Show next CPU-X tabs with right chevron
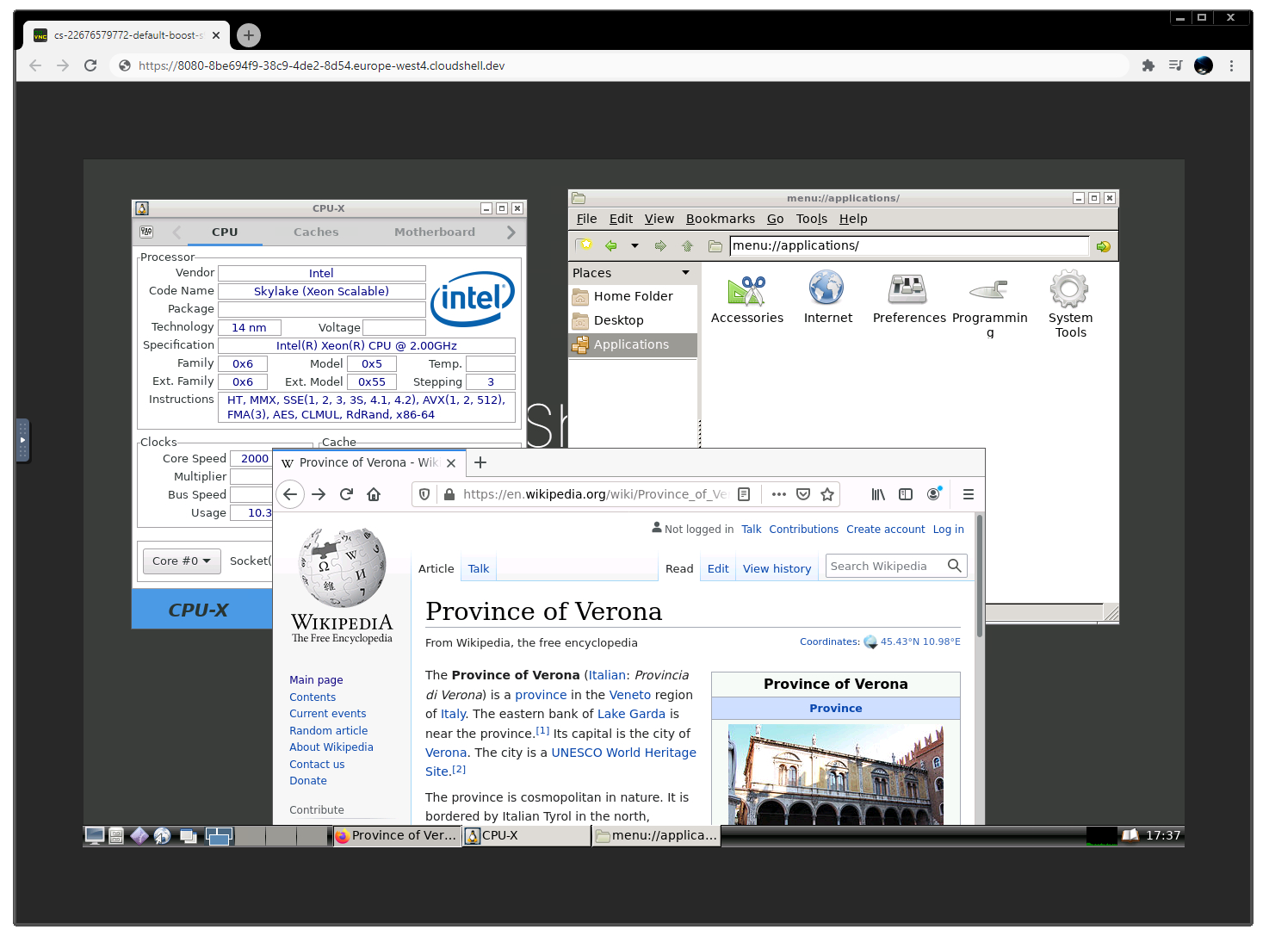The width and height of the screenshot is (1269, 942). pos(511,232)
